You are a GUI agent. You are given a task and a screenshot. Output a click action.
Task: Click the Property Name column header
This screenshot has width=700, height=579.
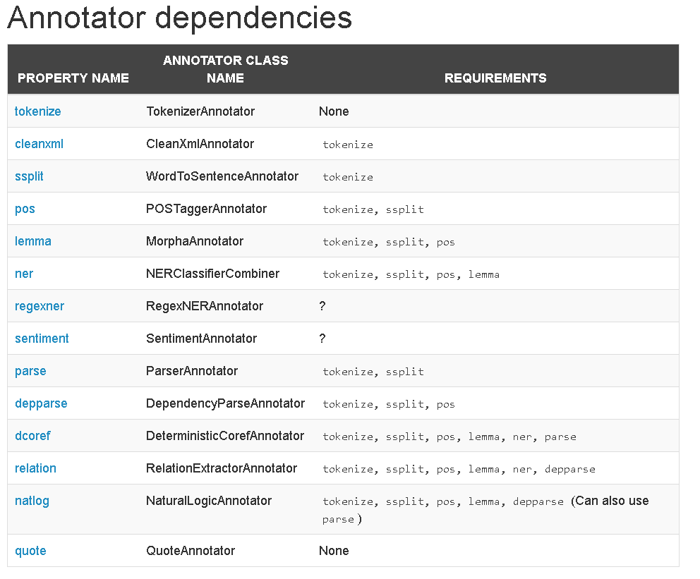pos(73,78)
